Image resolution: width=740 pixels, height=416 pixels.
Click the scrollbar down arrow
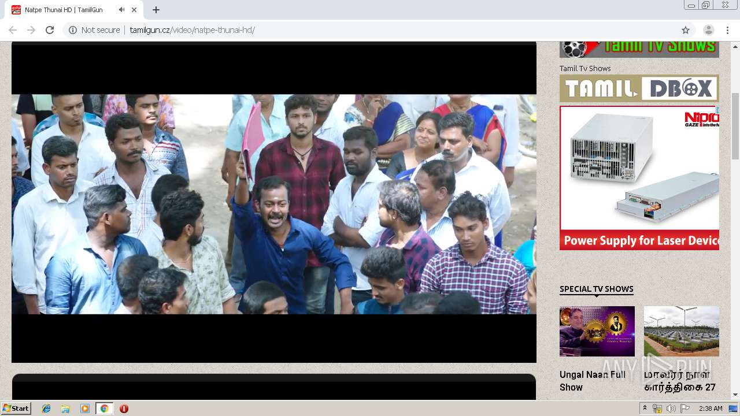pyautogui.click(x=735, y=395)
